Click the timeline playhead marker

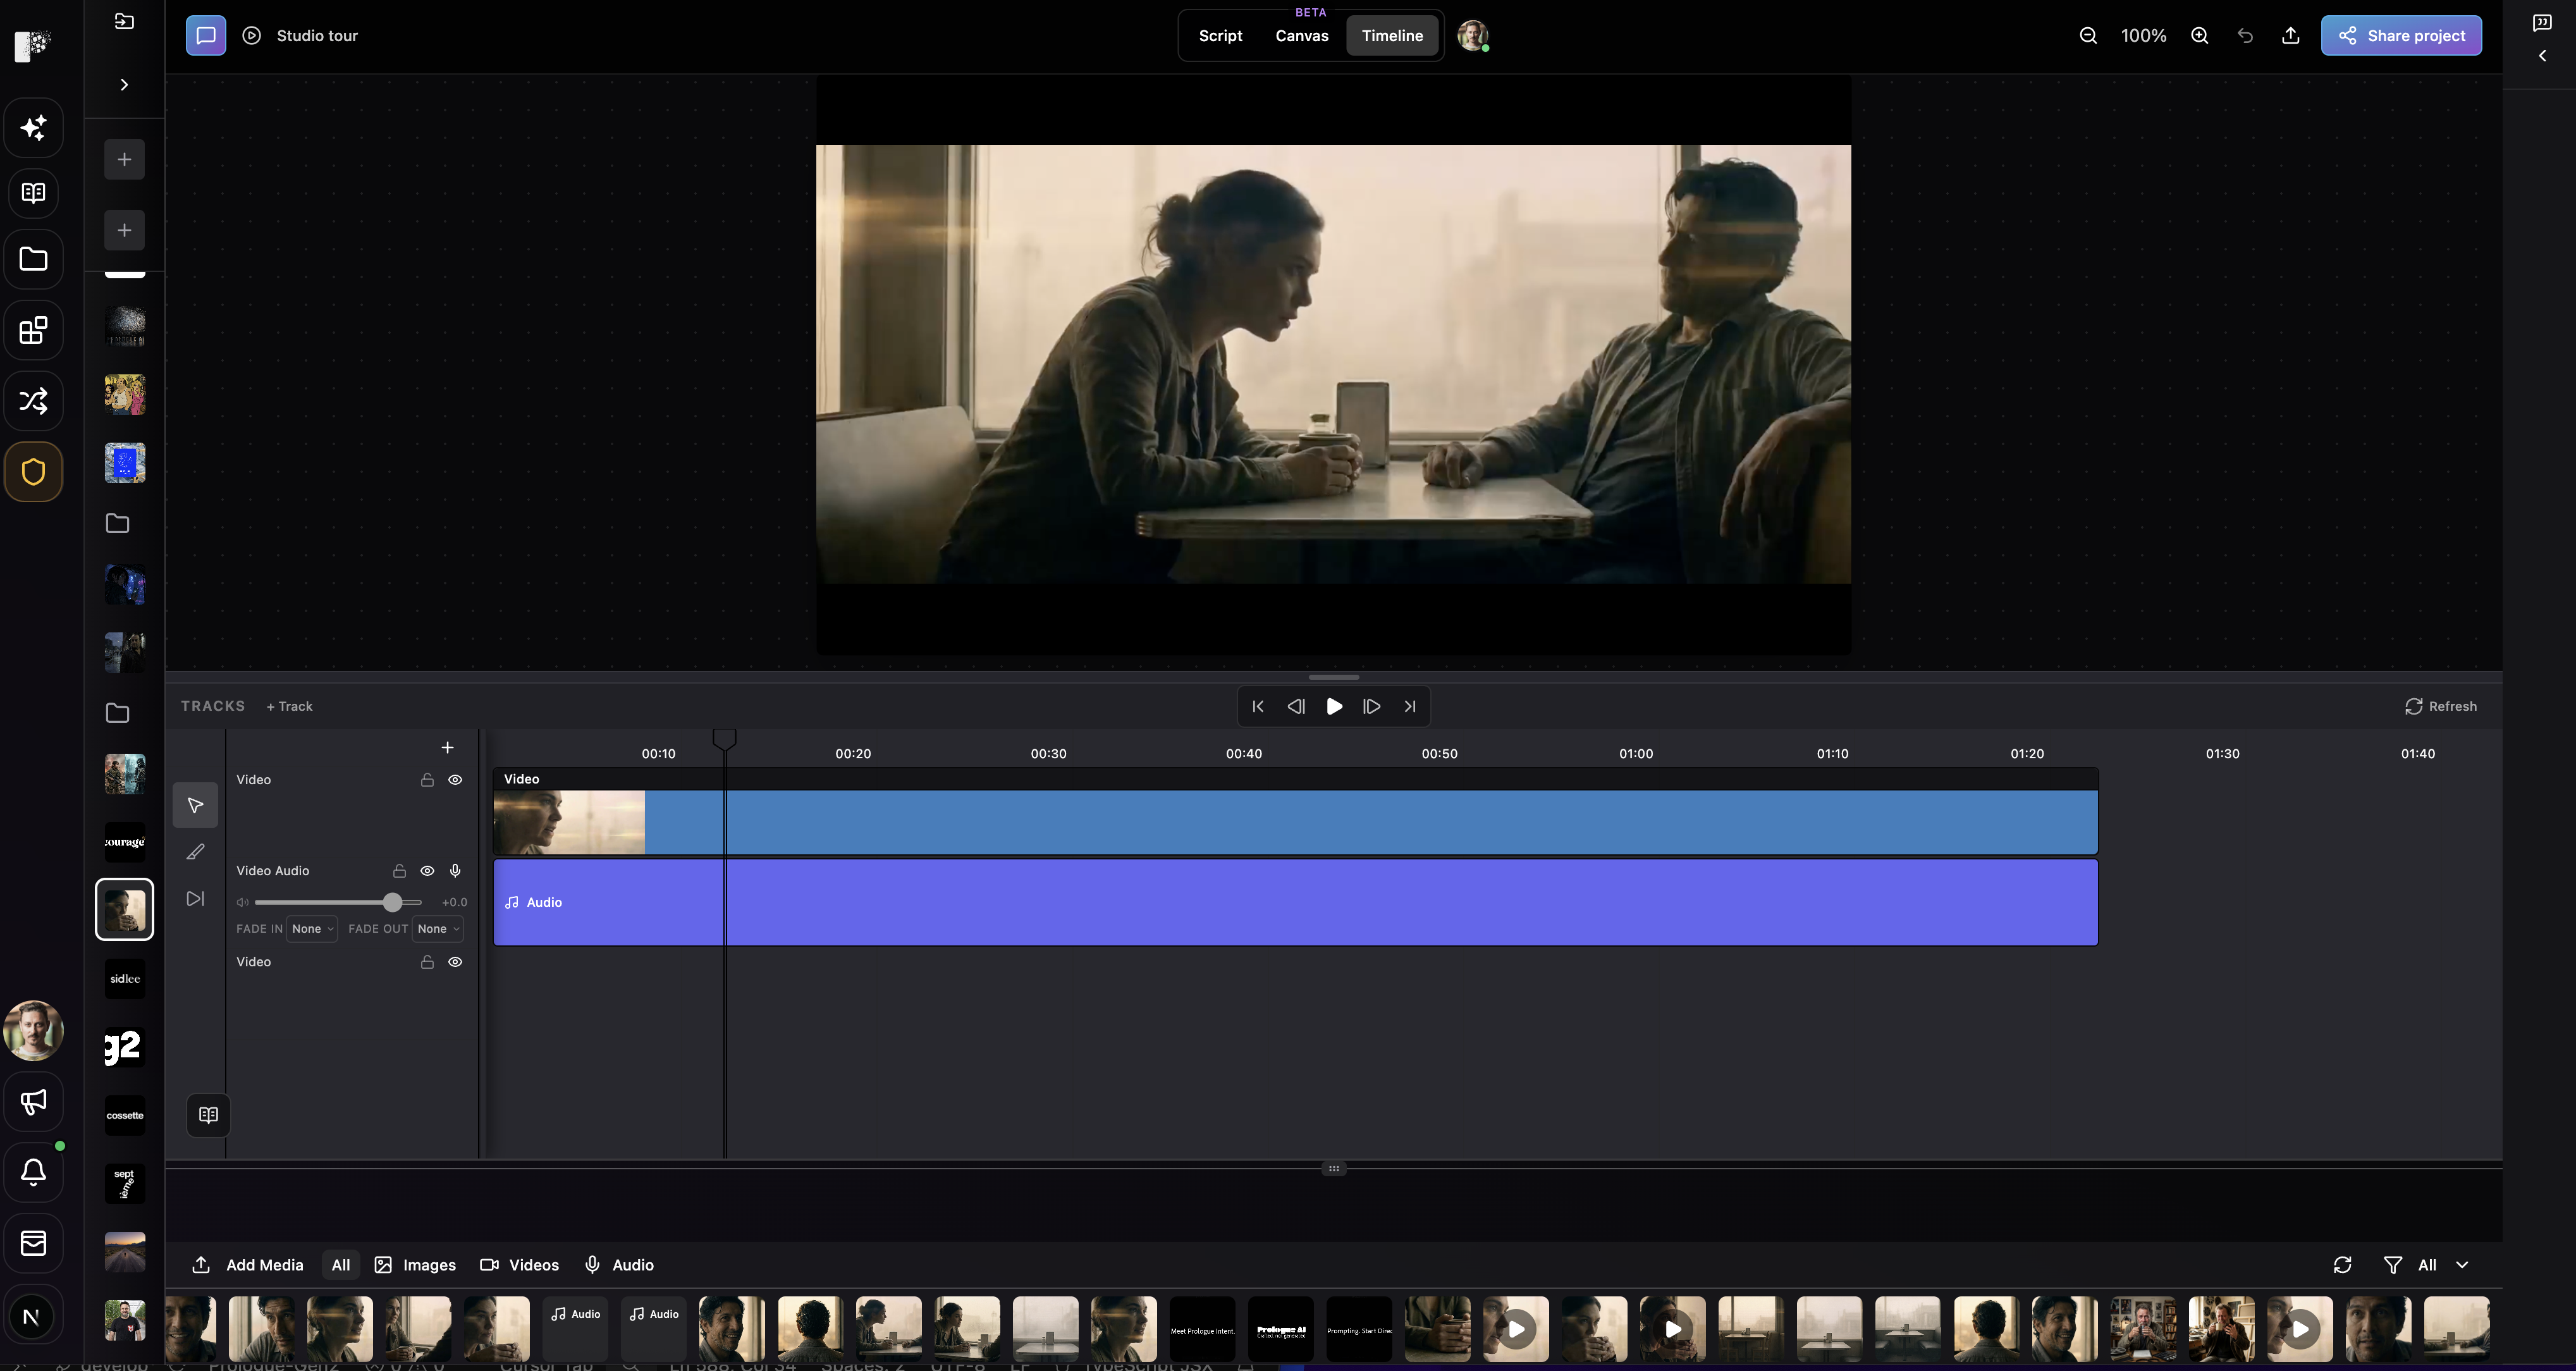pyautogui.click(x=724, y=740)
